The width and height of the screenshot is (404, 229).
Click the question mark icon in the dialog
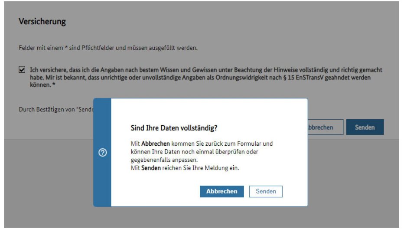click(103, 153)
